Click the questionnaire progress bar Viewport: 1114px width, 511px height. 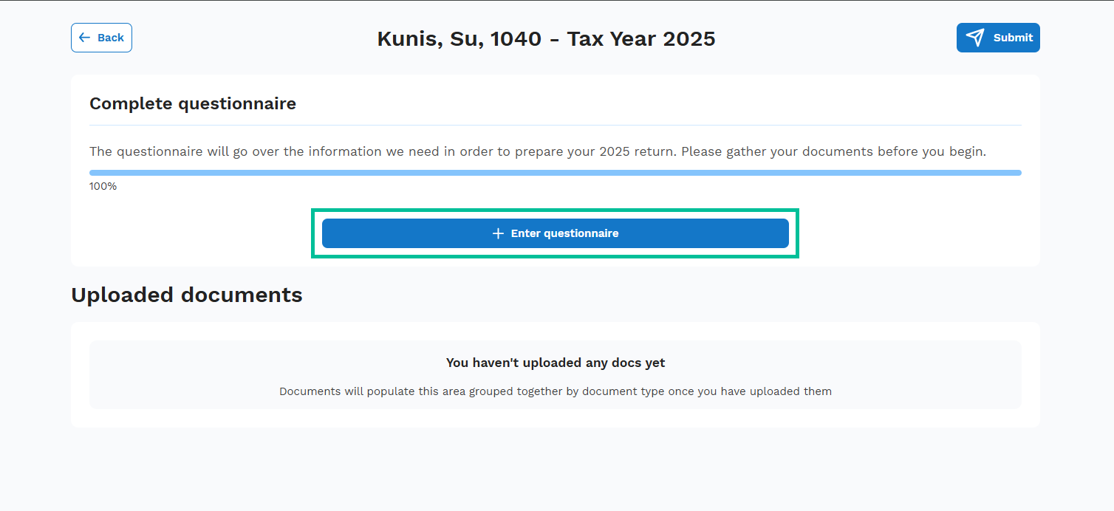(555, 172)
